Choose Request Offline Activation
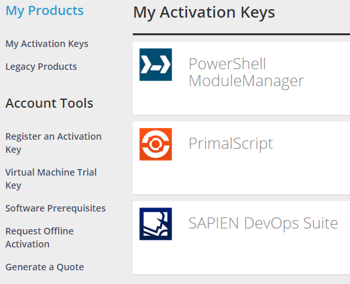The height and width of the screenshot is (284, 350). pos(39,238)
